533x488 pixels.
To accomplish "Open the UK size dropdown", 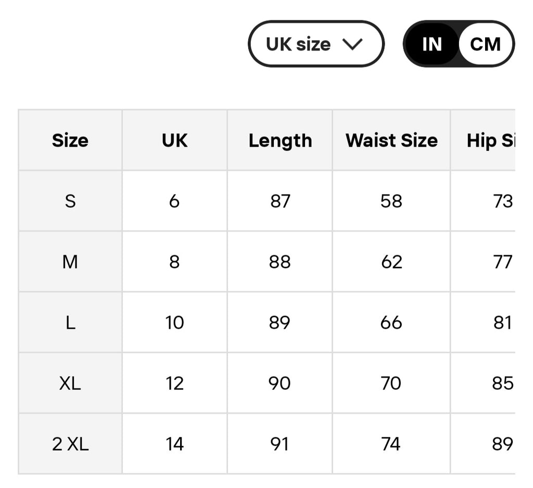I will (316, 44).
